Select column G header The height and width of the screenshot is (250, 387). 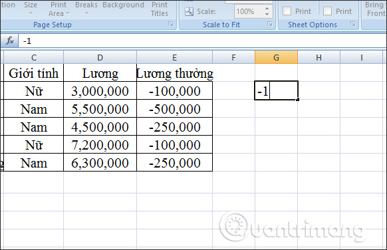point(276,57)
